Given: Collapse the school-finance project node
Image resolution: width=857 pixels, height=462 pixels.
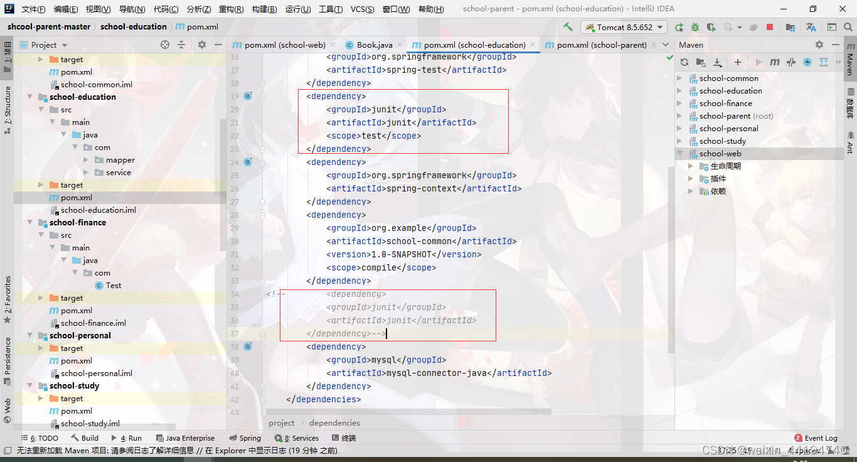Looking at the screenshot, I should (x=29, y=222).
